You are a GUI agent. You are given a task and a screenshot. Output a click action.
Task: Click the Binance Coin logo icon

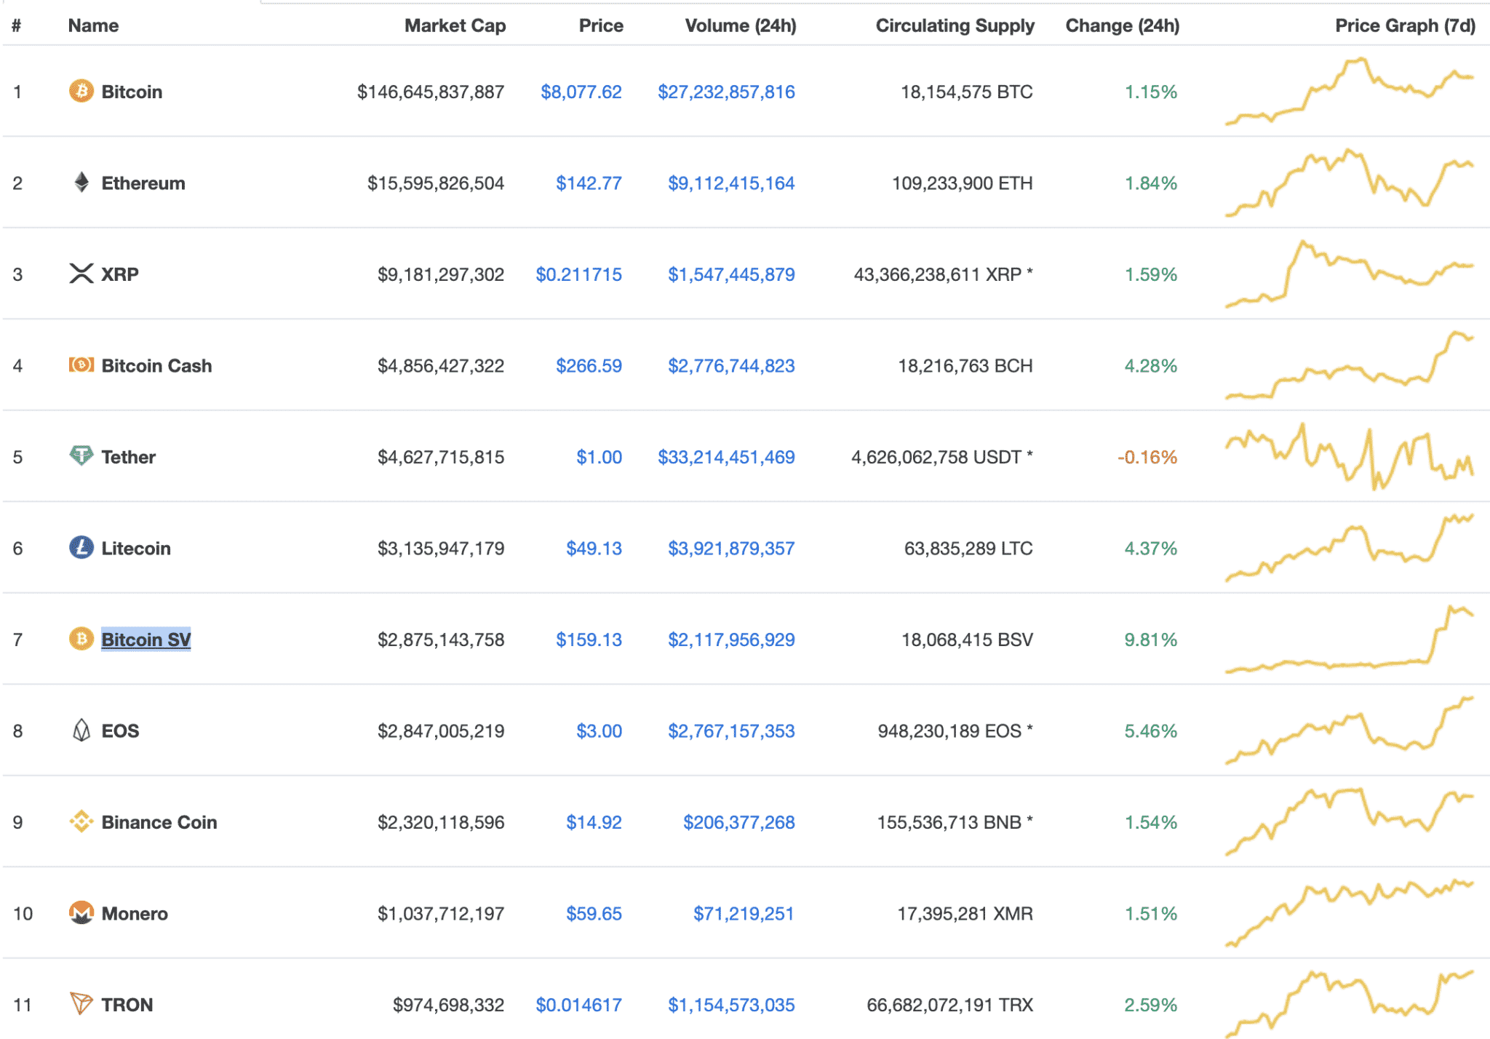[x=81, y=821]
